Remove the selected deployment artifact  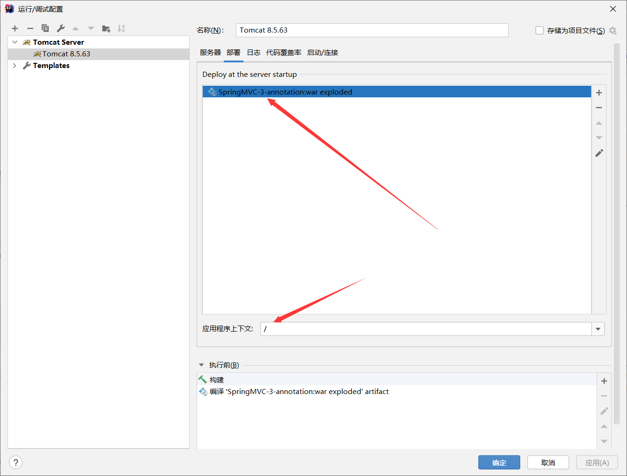(599, 108)
